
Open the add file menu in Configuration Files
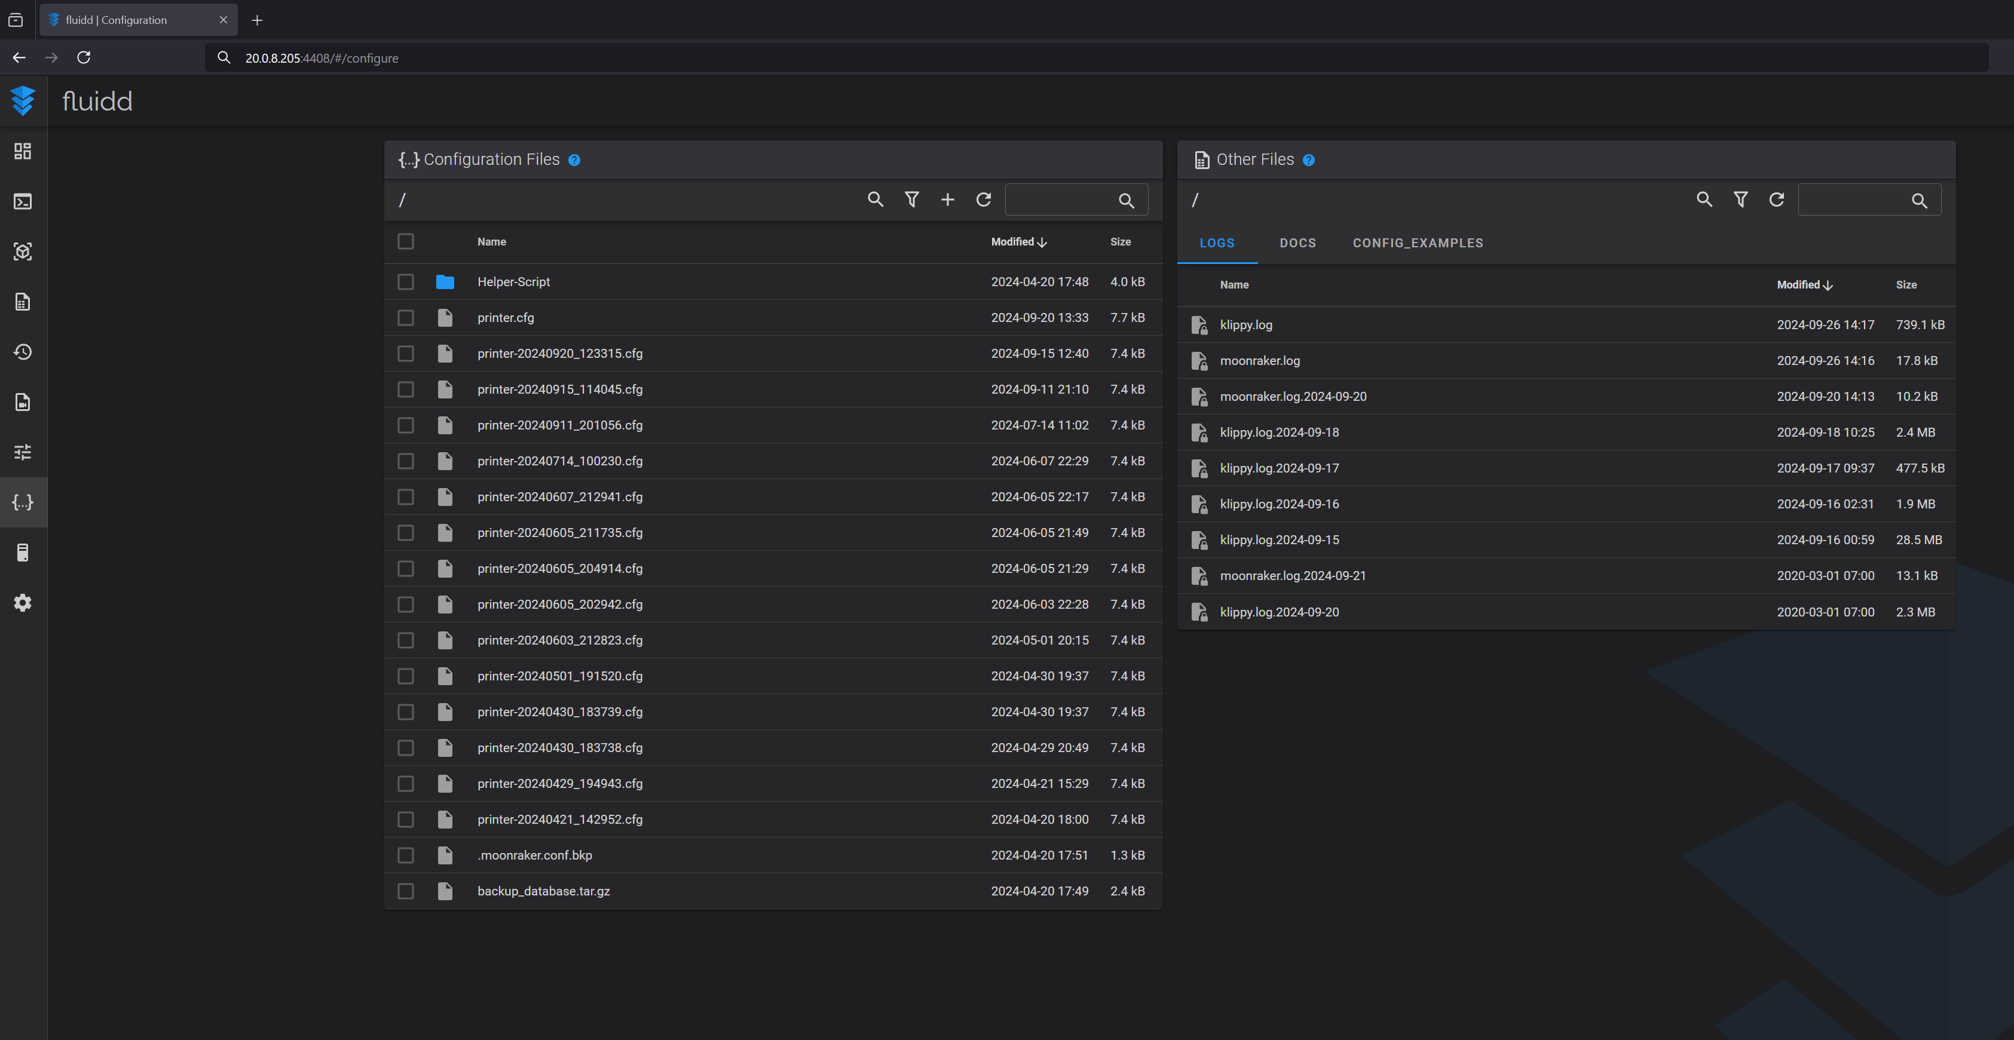coord(948,200)
